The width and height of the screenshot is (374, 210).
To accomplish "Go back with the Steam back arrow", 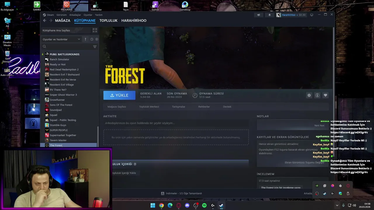I will (44, 20).
